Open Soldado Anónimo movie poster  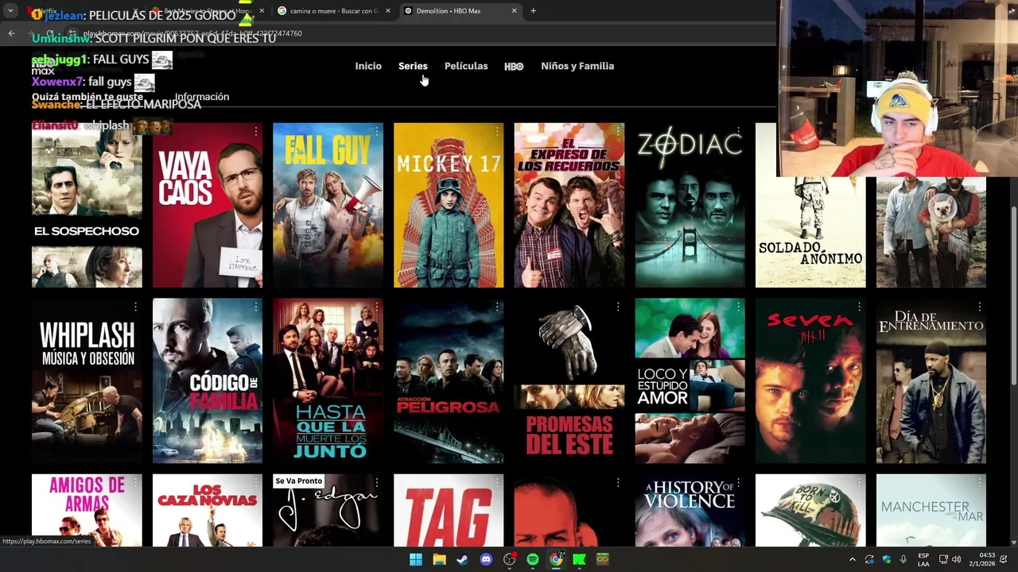[x=810, y=230]
